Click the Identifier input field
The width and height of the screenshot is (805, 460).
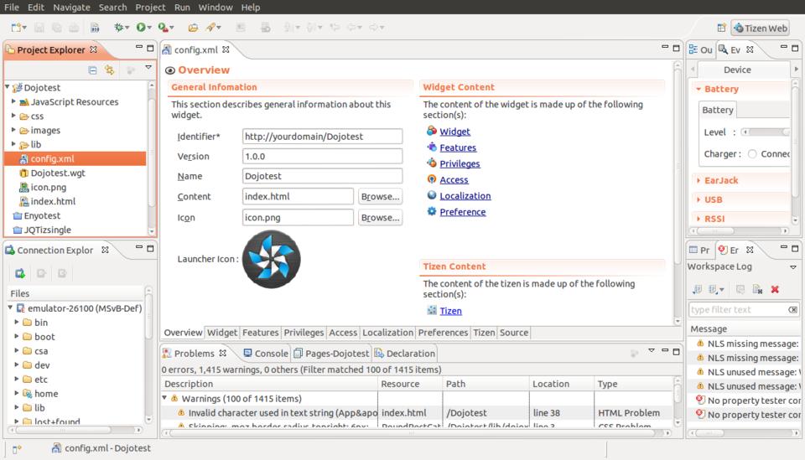[322, 137]
